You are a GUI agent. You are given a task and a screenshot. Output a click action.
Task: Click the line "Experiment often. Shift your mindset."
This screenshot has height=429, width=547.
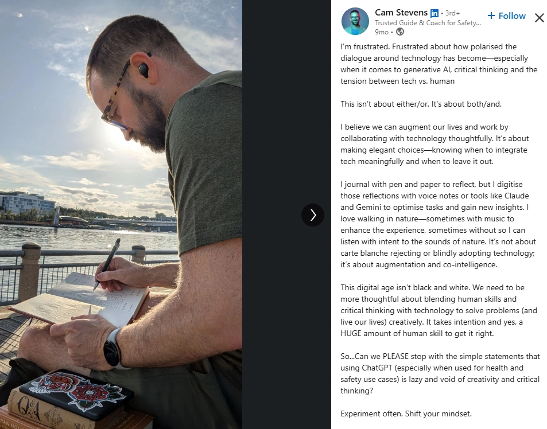click(406, 414)
